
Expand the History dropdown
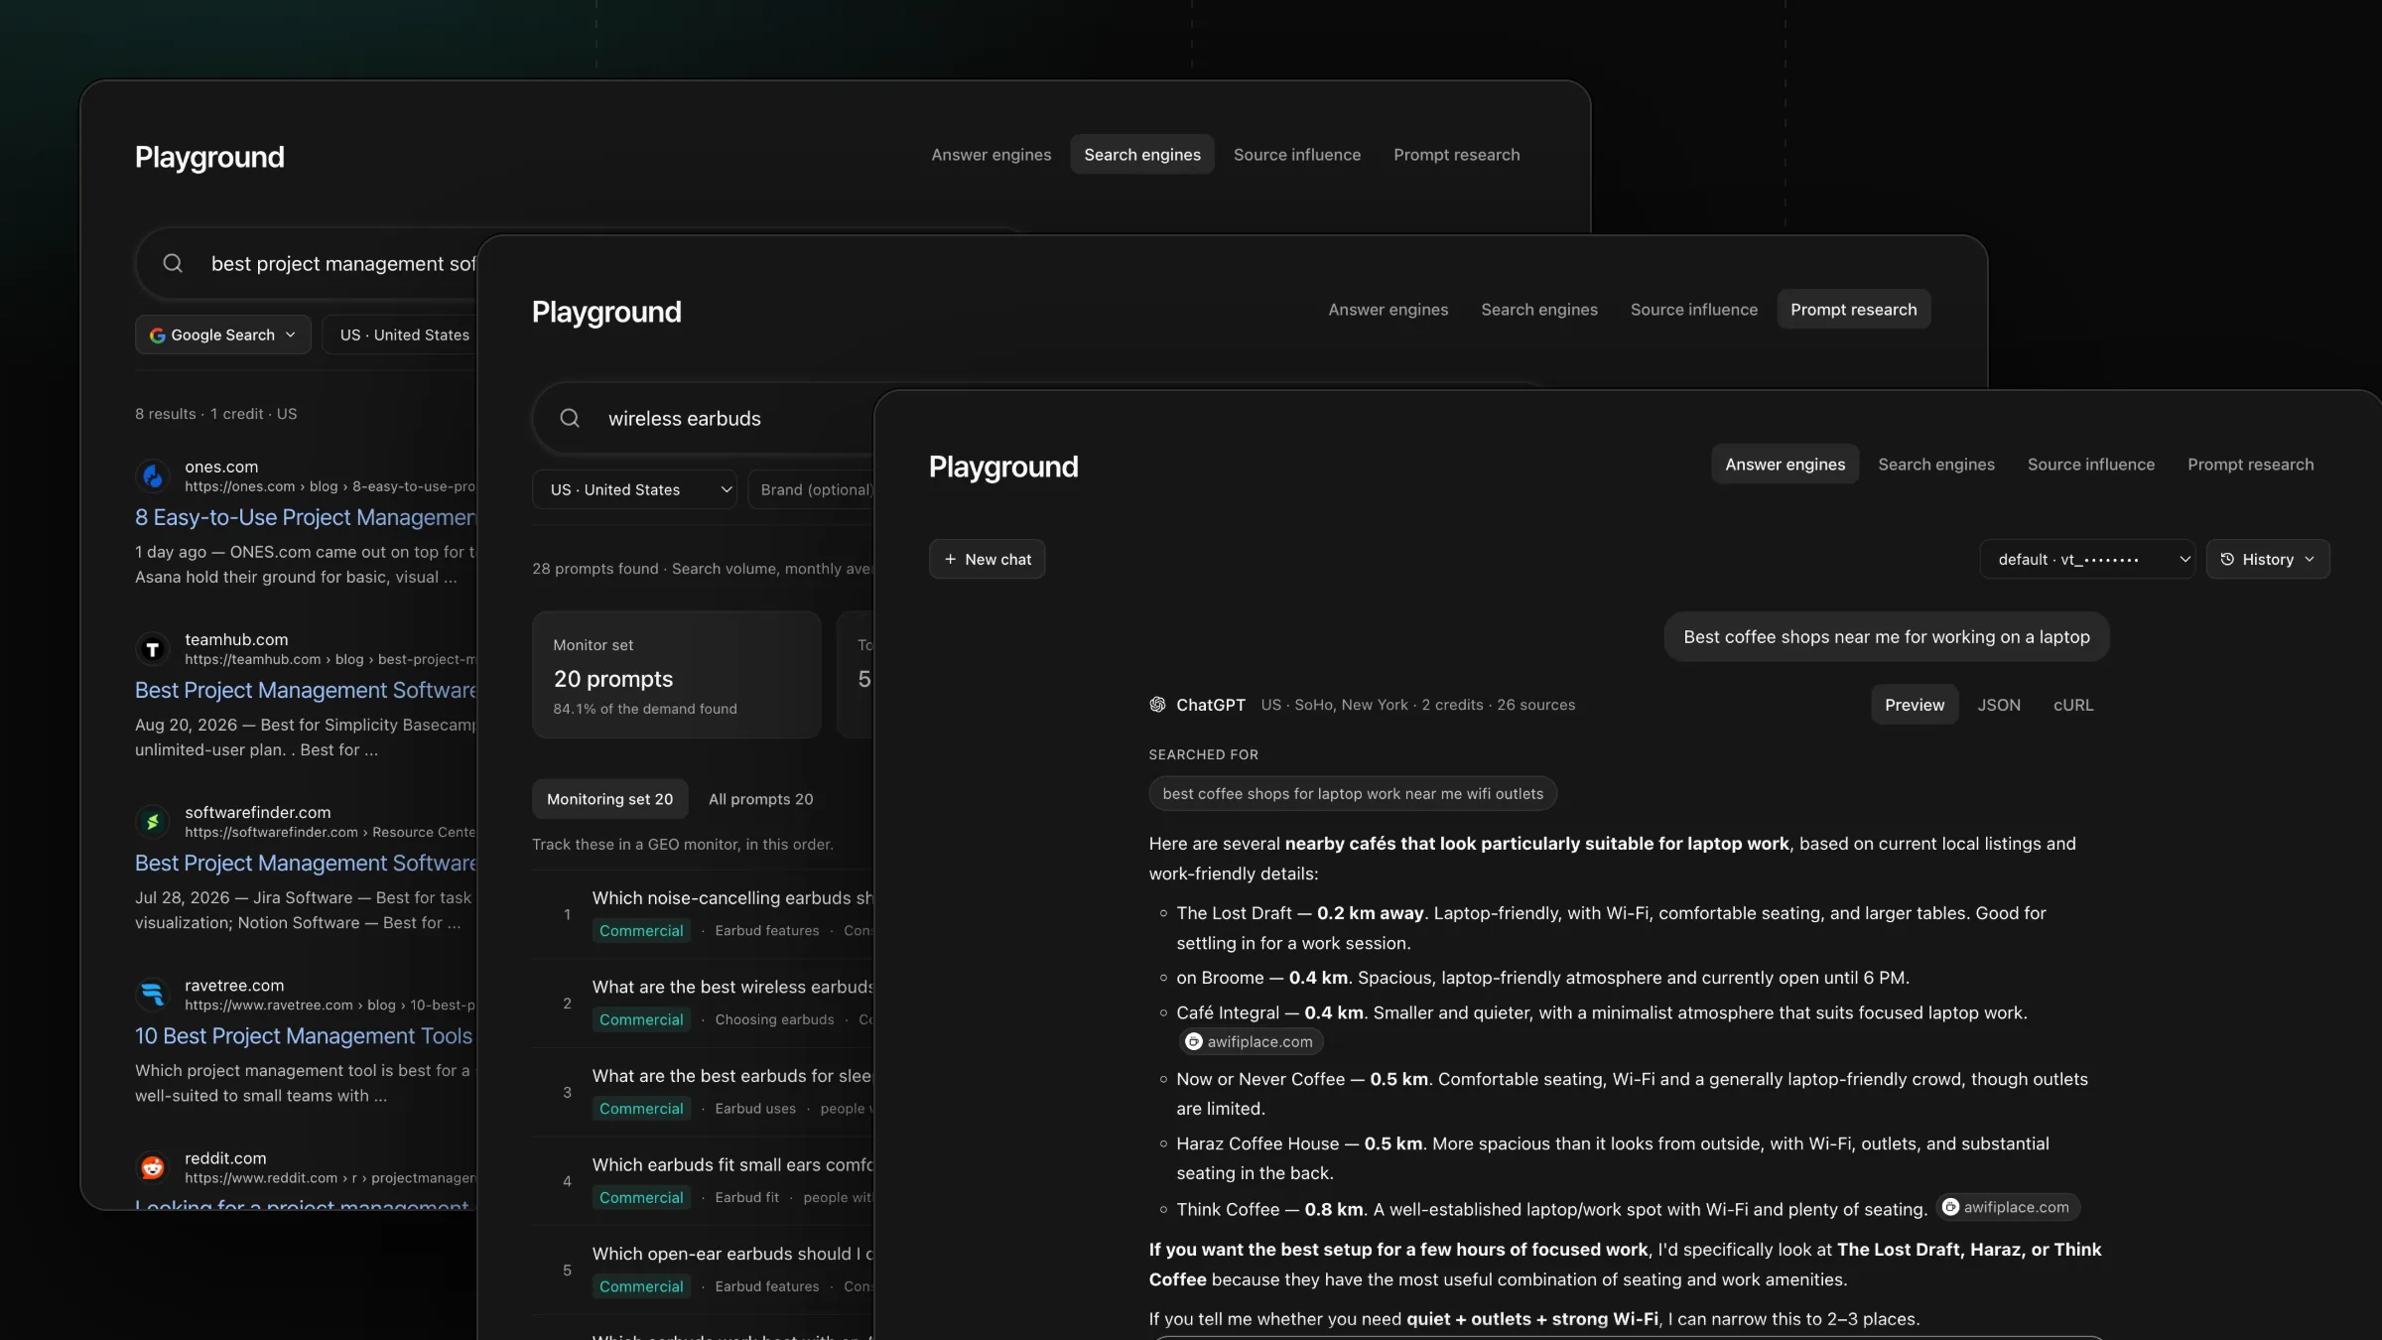point(2268,559)
